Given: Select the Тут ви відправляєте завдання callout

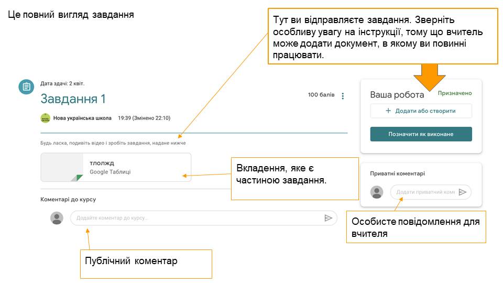Looking at the screenshot, I should click(x=382, y=36).
